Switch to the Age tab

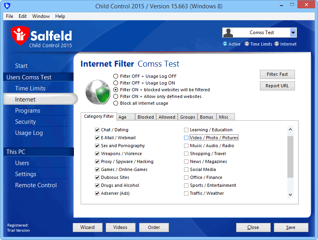pos(126,117)
